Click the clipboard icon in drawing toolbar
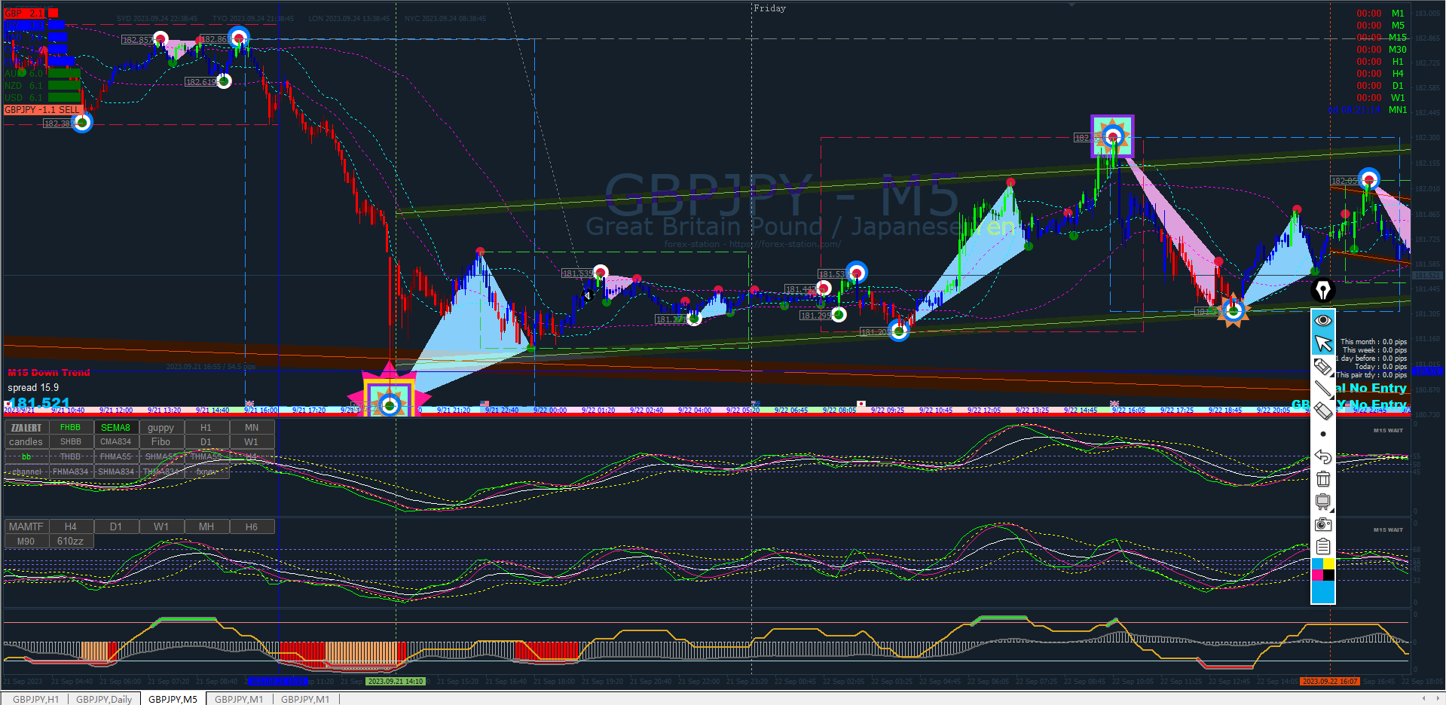The height and width of the screenshot is (705, 1446). click(x=1323, y=547)
